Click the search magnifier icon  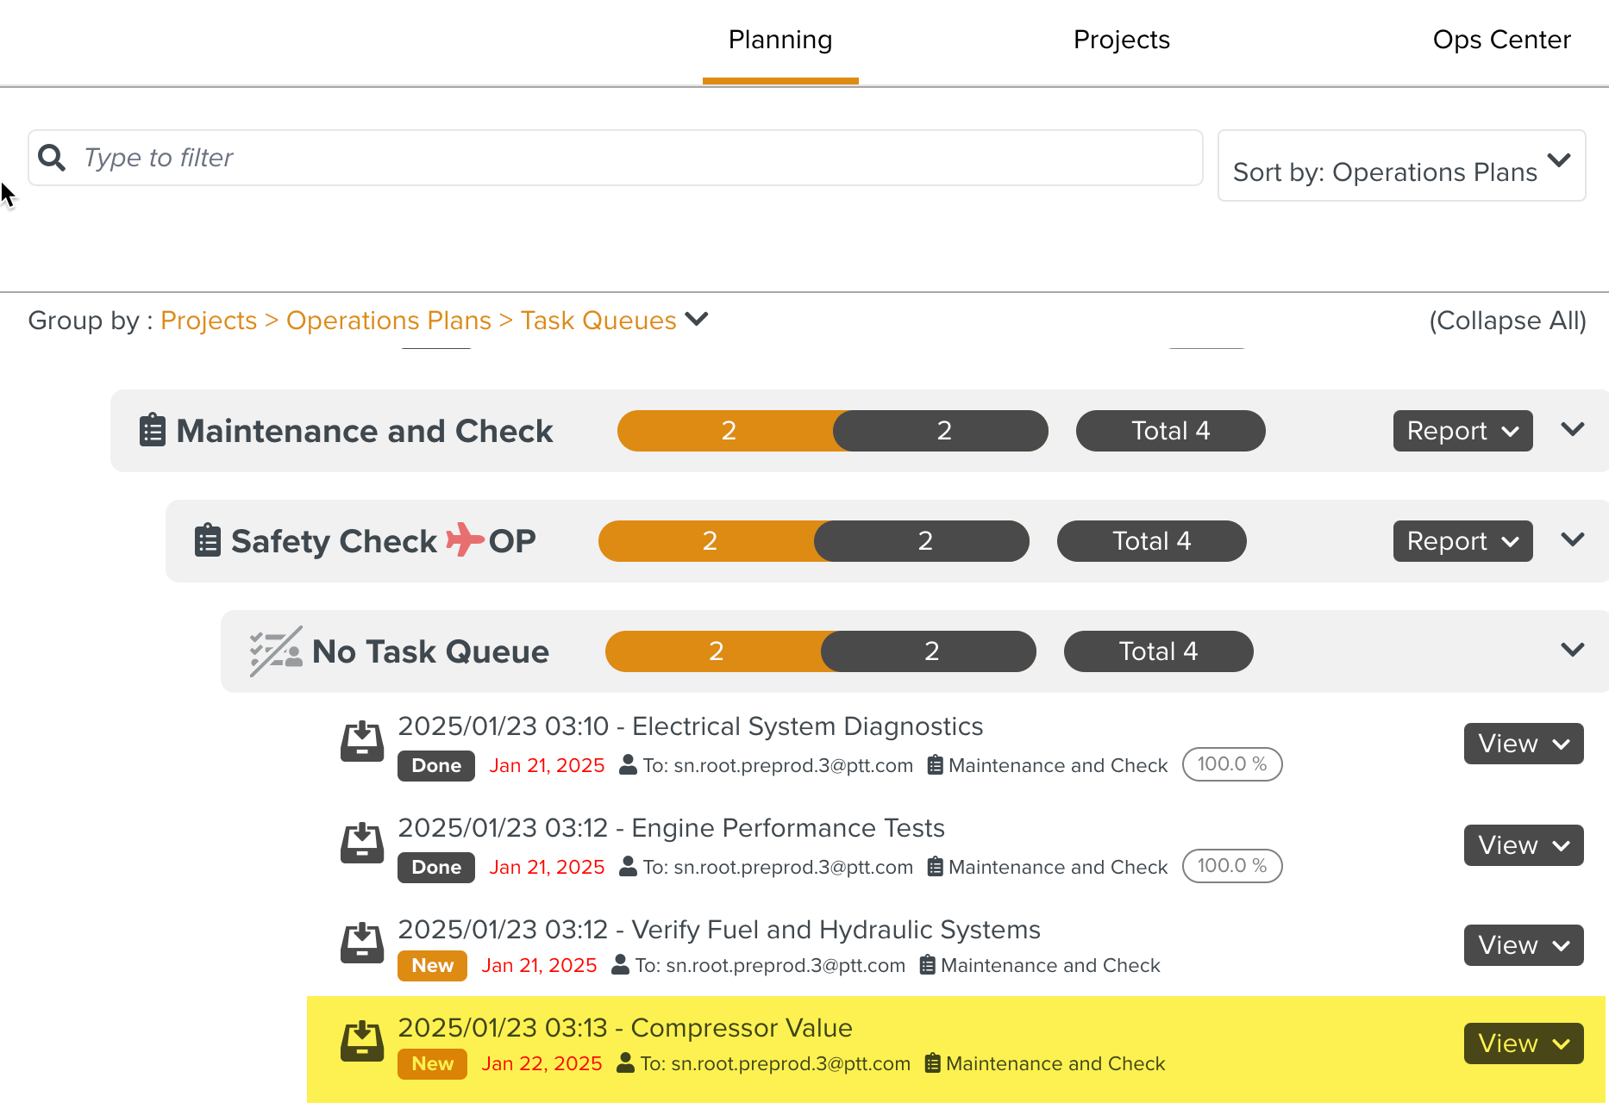(x=52, y=158)
